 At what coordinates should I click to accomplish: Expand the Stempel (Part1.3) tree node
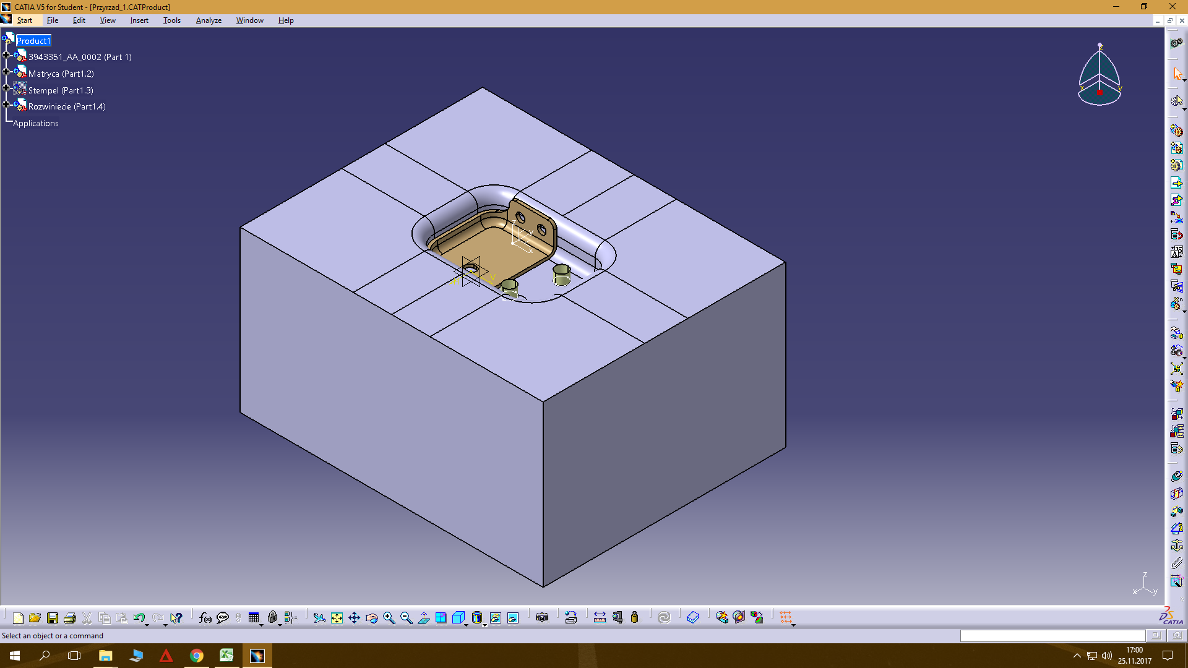6,88
